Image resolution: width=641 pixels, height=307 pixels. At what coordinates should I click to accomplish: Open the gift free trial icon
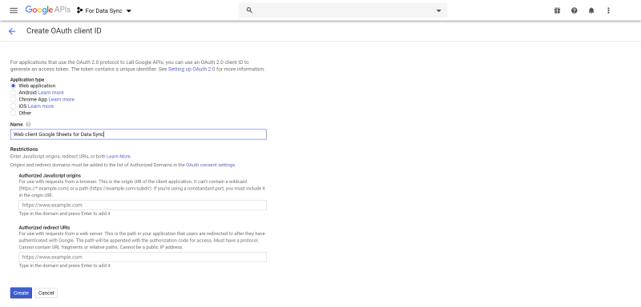pyautogui.click(x=557, y=10)
